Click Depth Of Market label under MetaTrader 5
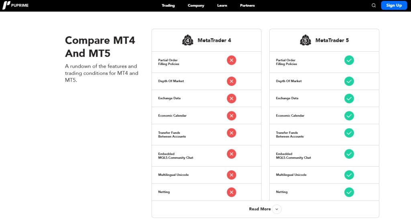 click(x=289, y=81)
